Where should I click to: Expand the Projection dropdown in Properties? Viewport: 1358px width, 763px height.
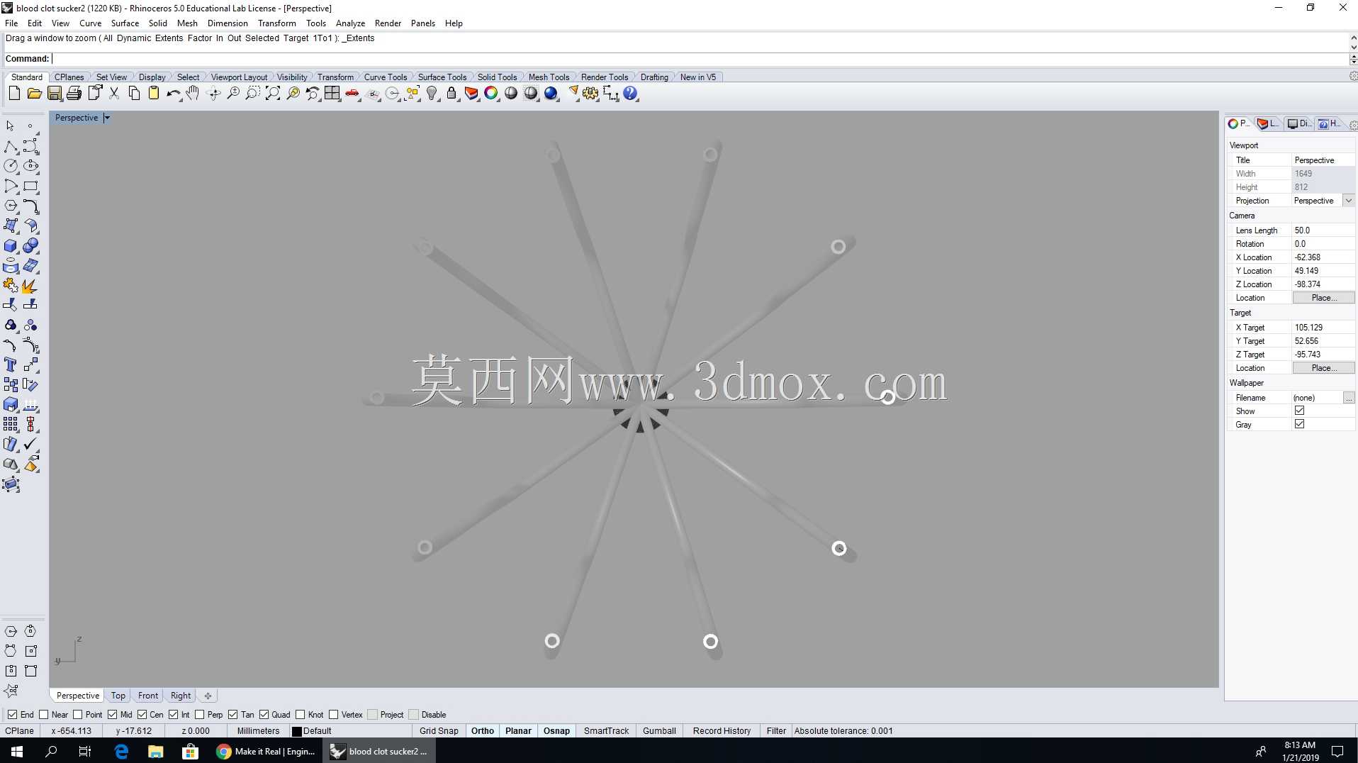(x=1349, y=201)
